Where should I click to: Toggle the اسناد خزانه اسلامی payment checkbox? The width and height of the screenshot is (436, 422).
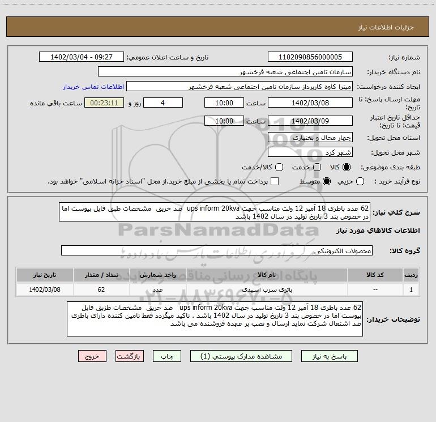(275, 181)
